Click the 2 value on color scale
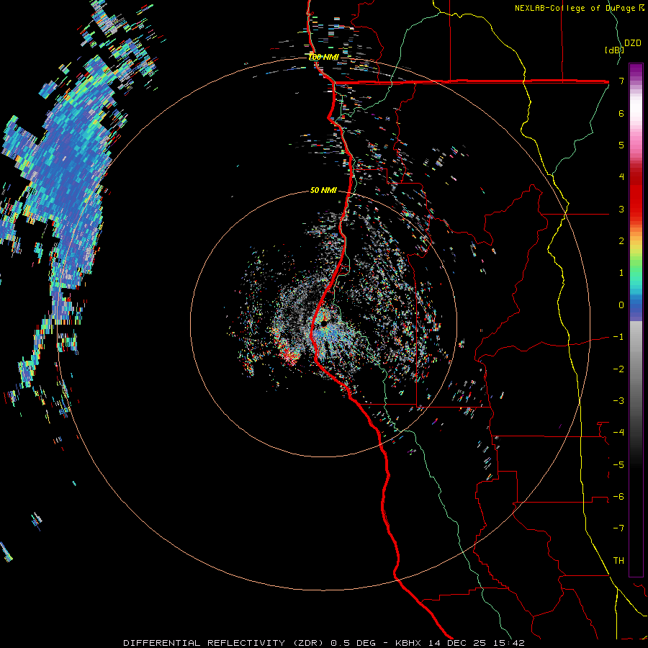 pos(621,241)
